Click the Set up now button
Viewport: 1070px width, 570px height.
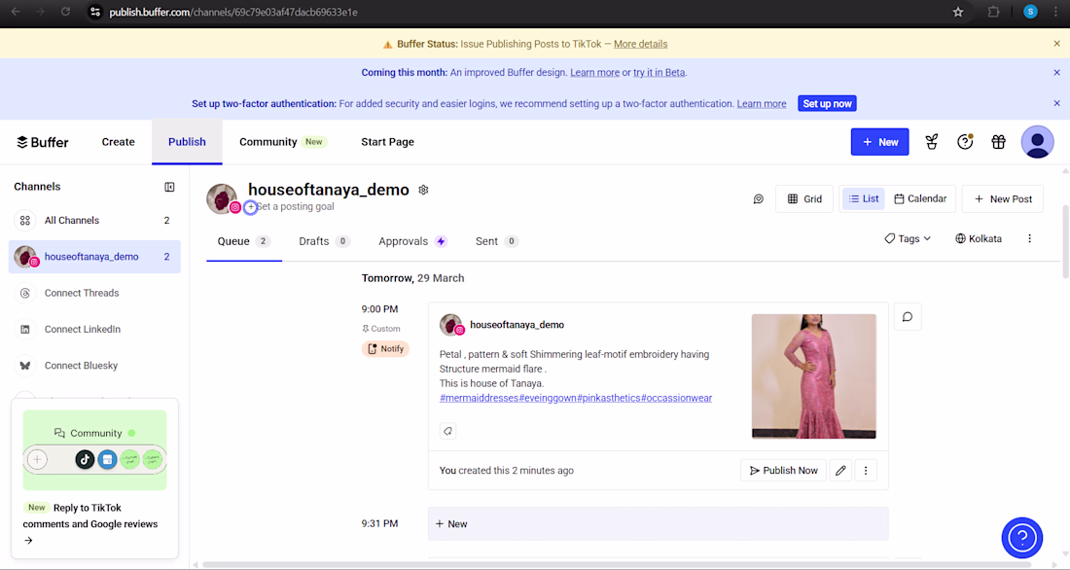pyautogui.click(x=827, y=104)
